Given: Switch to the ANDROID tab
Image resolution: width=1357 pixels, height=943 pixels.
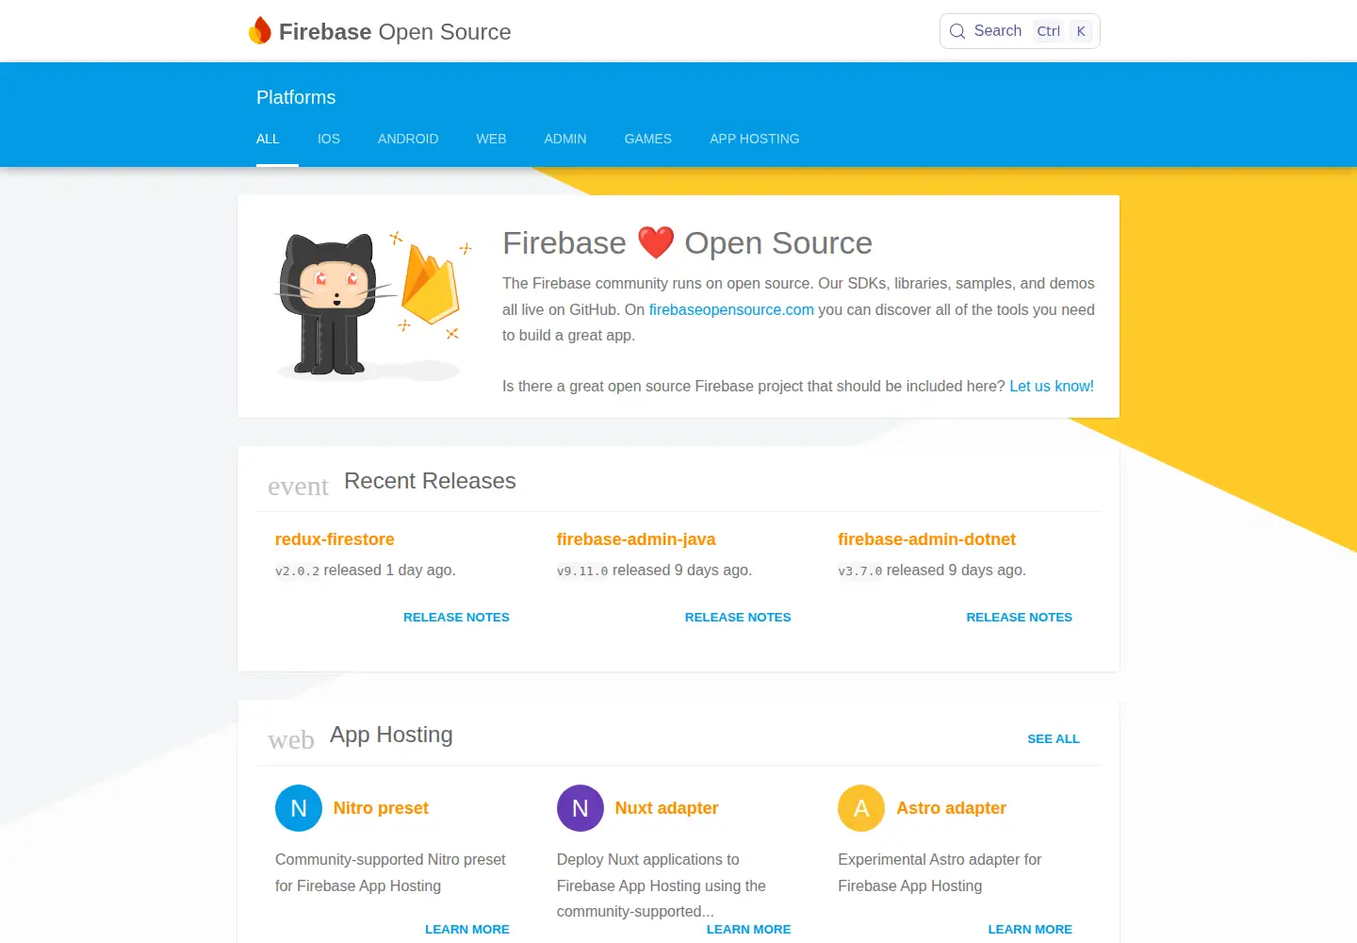Looking at the screenshot, I should click(408, 139).
